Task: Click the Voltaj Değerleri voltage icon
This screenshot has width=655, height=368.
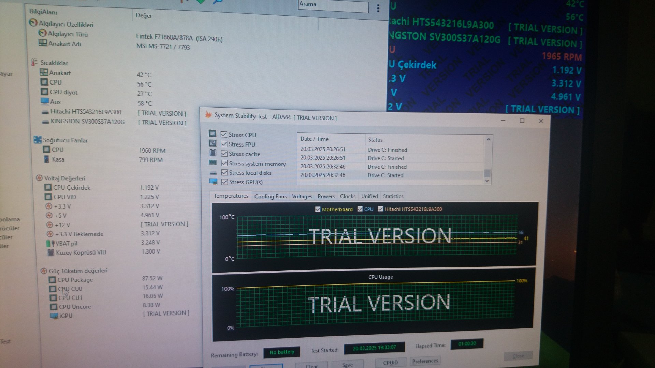Action: click(x=39, y=178)
